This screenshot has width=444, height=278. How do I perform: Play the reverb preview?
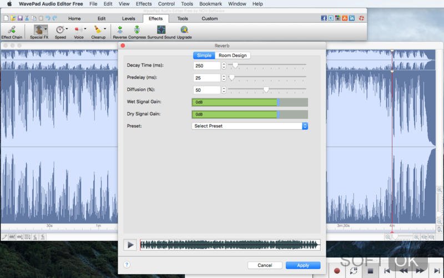tap(130, 245)
